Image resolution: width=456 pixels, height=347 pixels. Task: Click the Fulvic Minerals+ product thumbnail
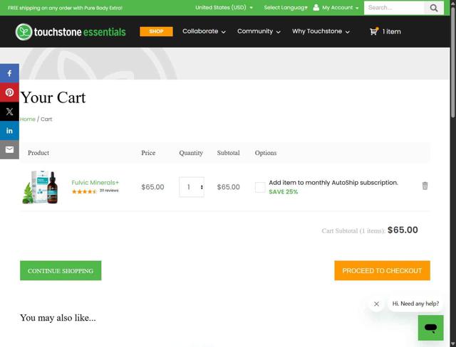(41, 187)
